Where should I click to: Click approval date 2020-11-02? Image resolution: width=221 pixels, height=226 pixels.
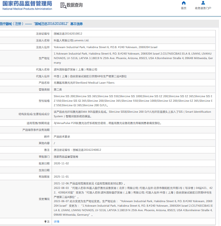(61, 163)
